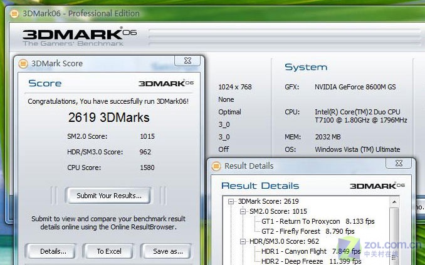Select the 3DMark Score: 2619 tree label

coord(268,201)
